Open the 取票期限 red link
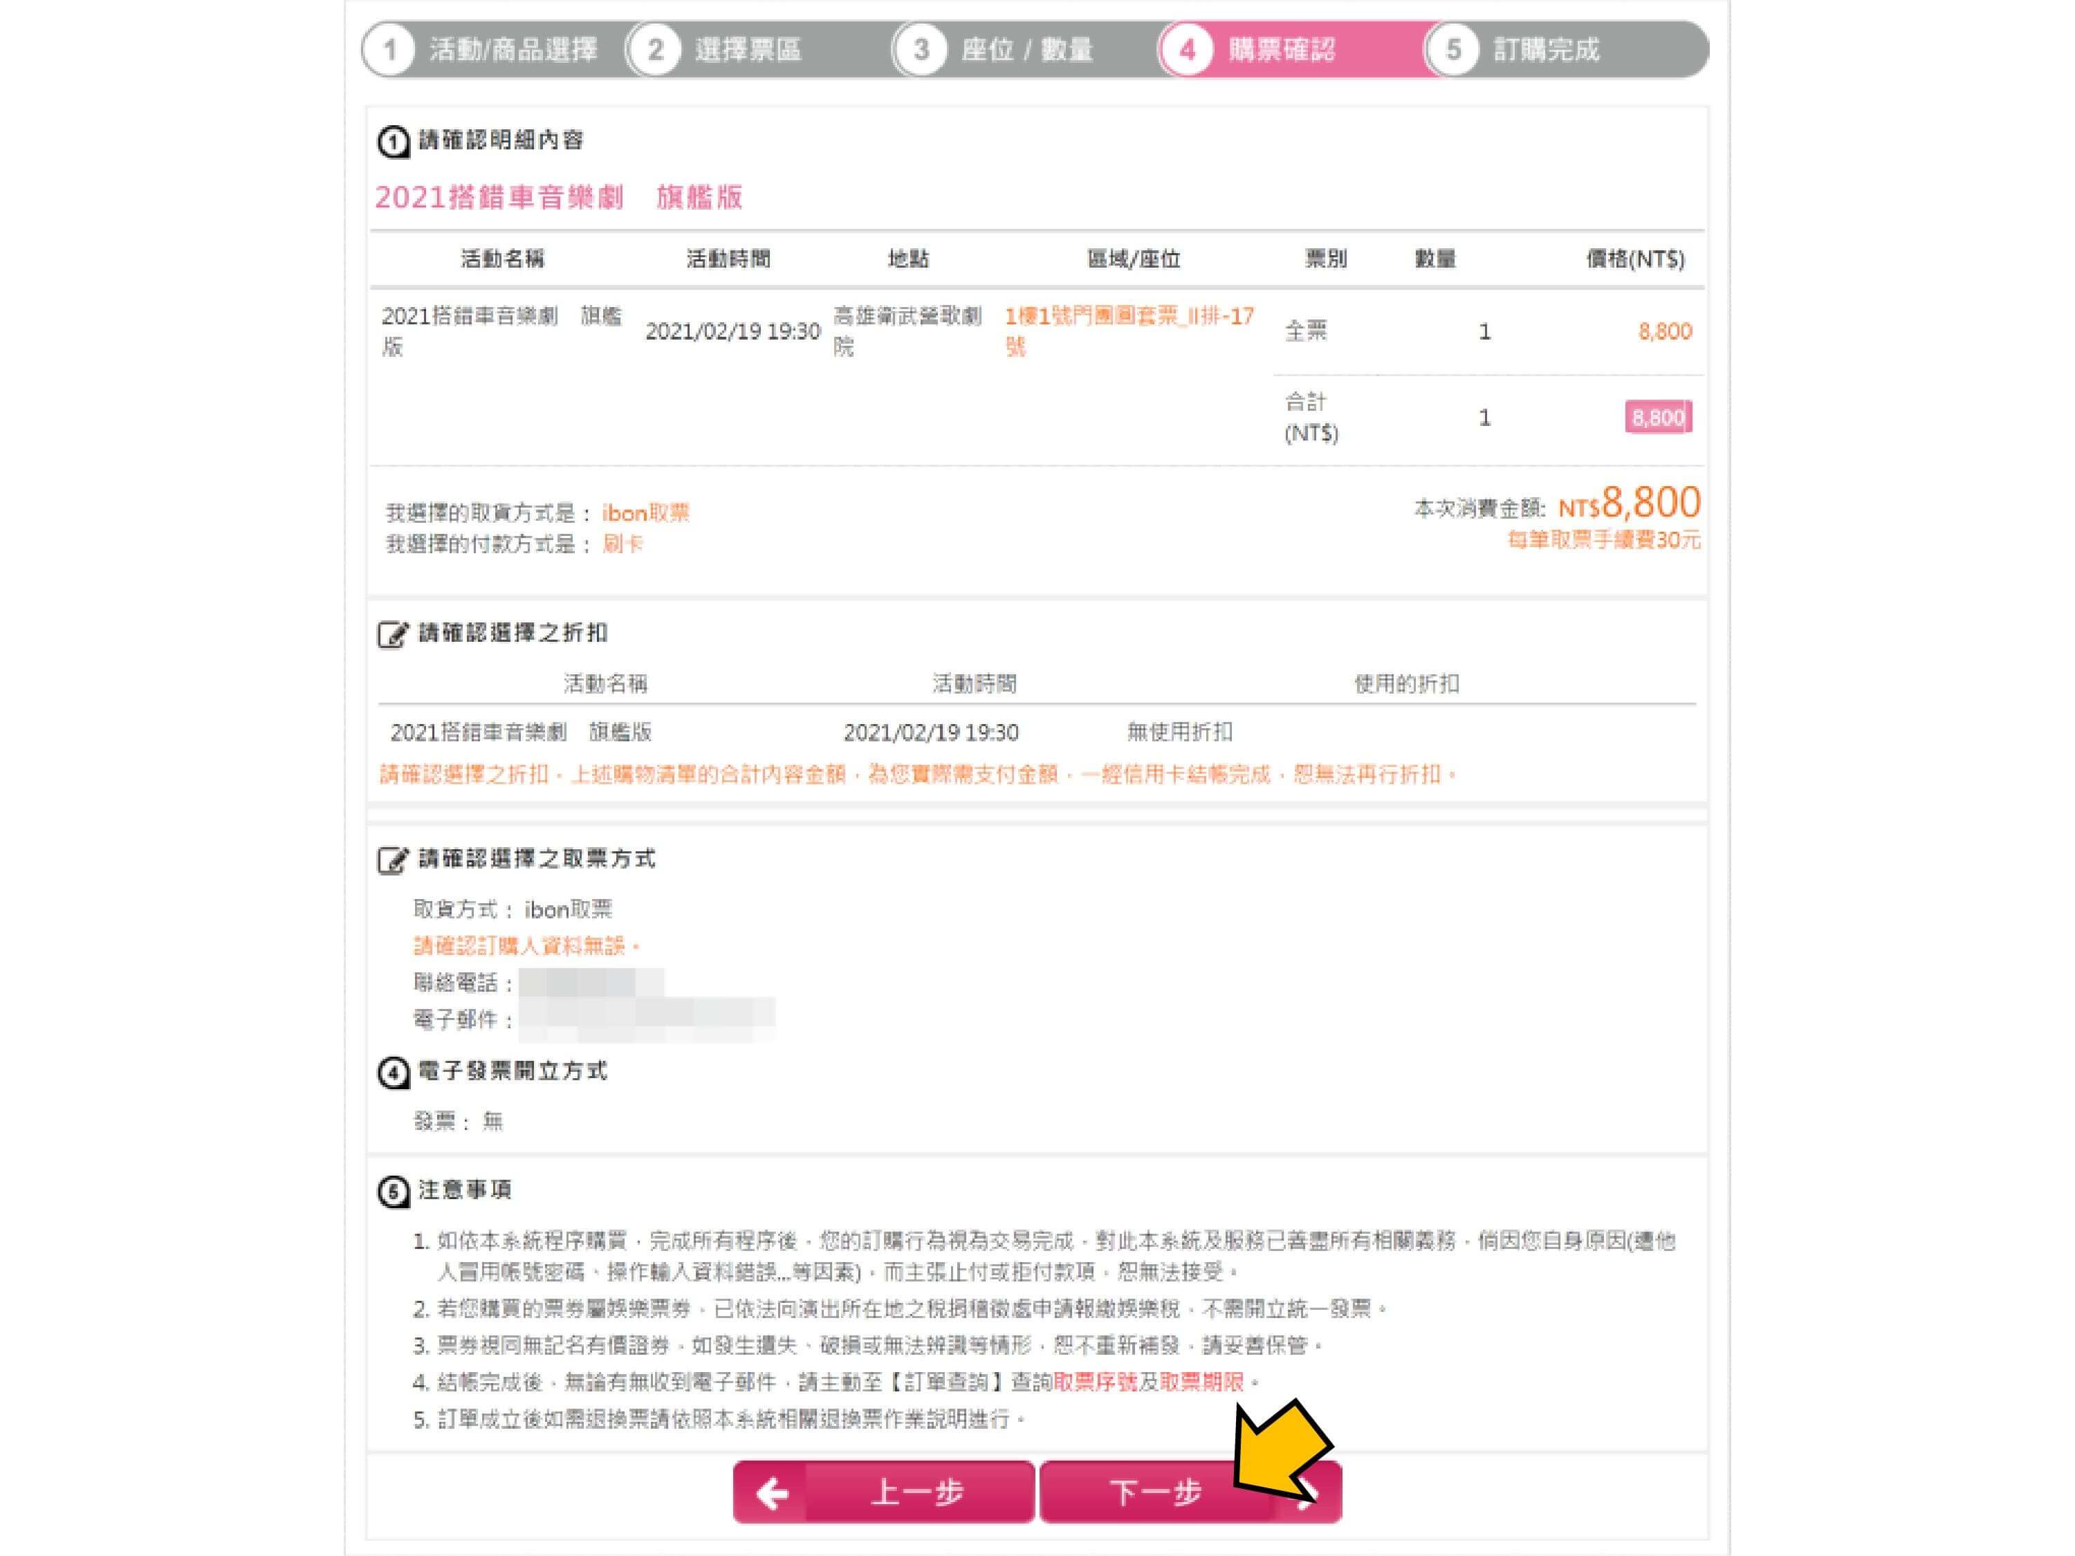 (x=1201, y=1382)
